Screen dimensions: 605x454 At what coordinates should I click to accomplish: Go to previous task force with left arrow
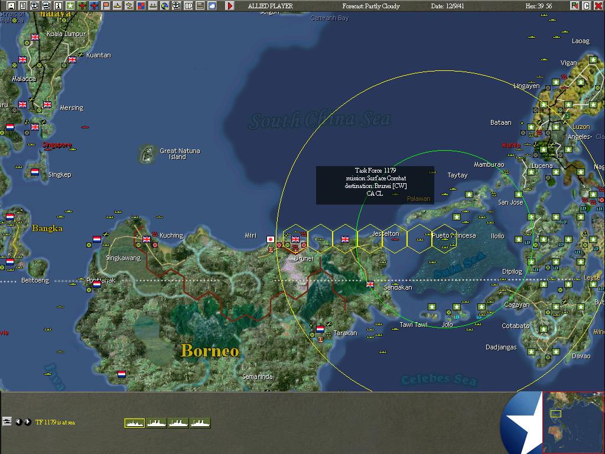[18, 422]
